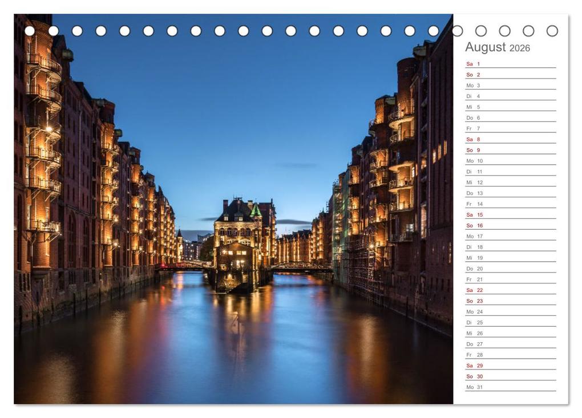
Task: Select the date row Mo 10
Action: coord(511,161)
